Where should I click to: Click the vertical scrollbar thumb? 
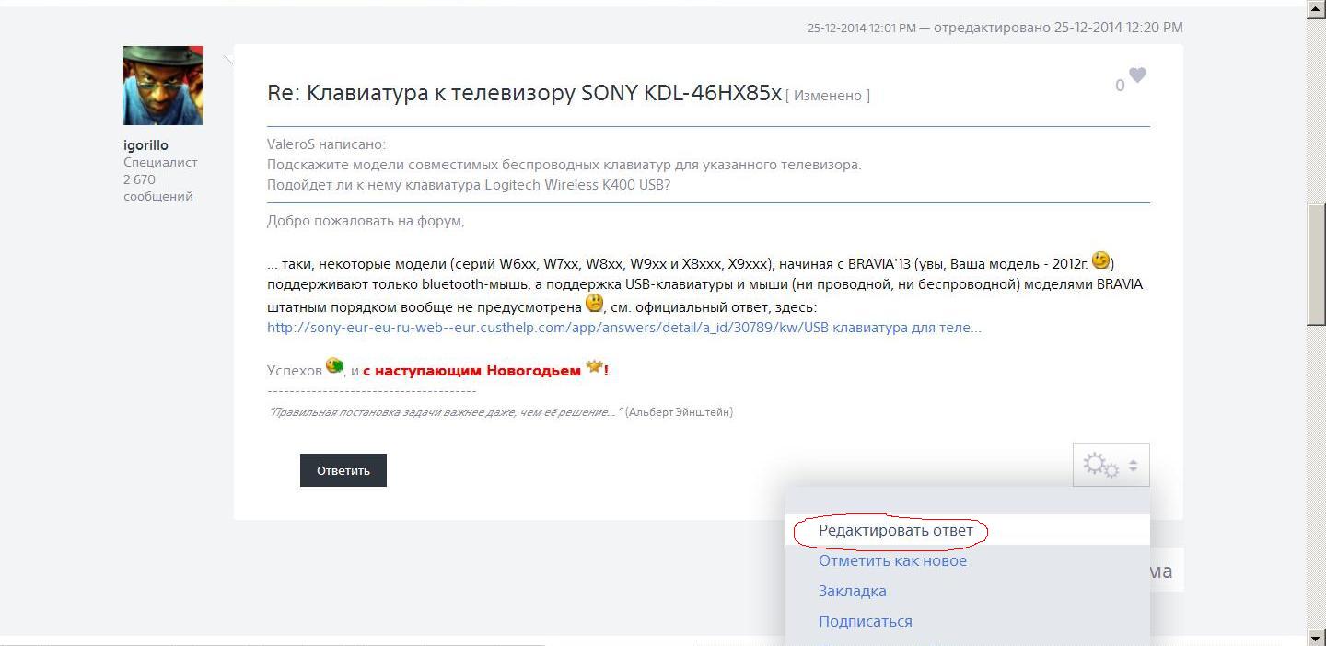coord(1316,264)
